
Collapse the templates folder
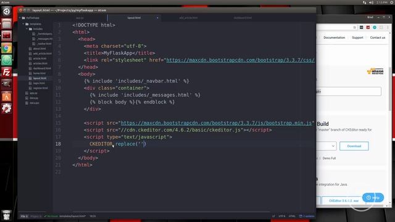point(23,24)
